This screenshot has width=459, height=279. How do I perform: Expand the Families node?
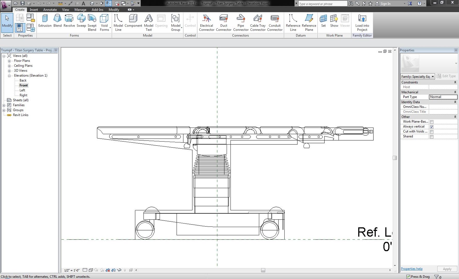pyautogui.click(x=4, y=105)
